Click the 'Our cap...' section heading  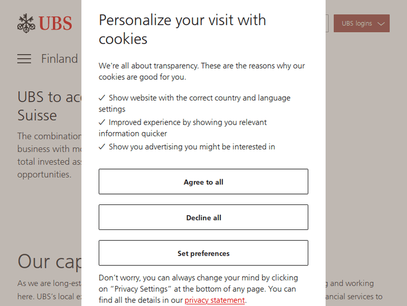click(49, 261)
